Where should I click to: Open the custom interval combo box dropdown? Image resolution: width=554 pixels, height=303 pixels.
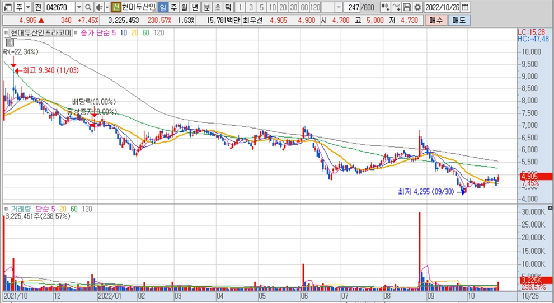coord(339,7)
